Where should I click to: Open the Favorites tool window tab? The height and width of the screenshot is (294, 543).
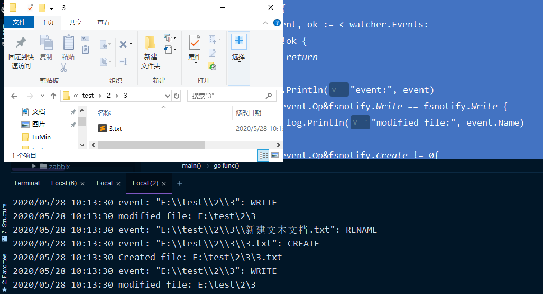[5, 272]
